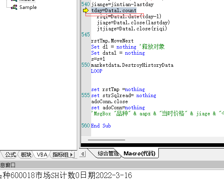Click the End Sub line
224x193 pixels.
point(101,126)
